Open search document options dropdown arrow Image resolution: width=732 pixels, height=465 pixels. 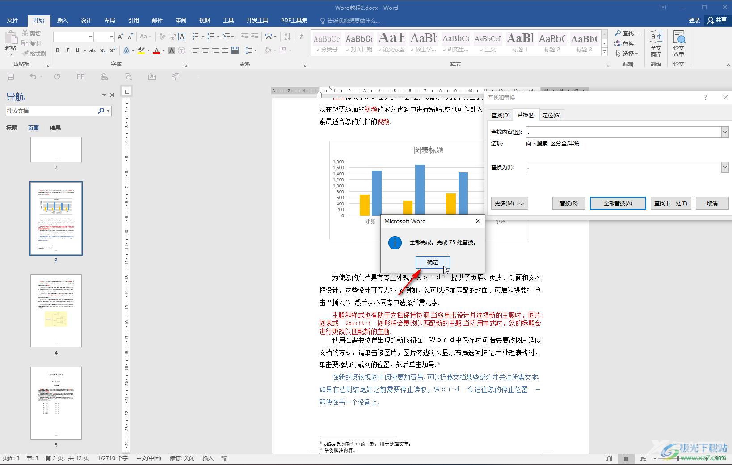coord(108,111)
